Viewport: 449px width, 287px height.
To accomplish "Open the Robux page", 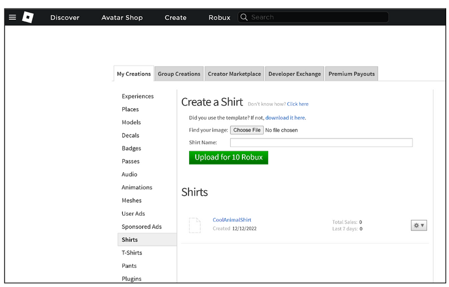I will pyautogui.click(x=219, y=17).
